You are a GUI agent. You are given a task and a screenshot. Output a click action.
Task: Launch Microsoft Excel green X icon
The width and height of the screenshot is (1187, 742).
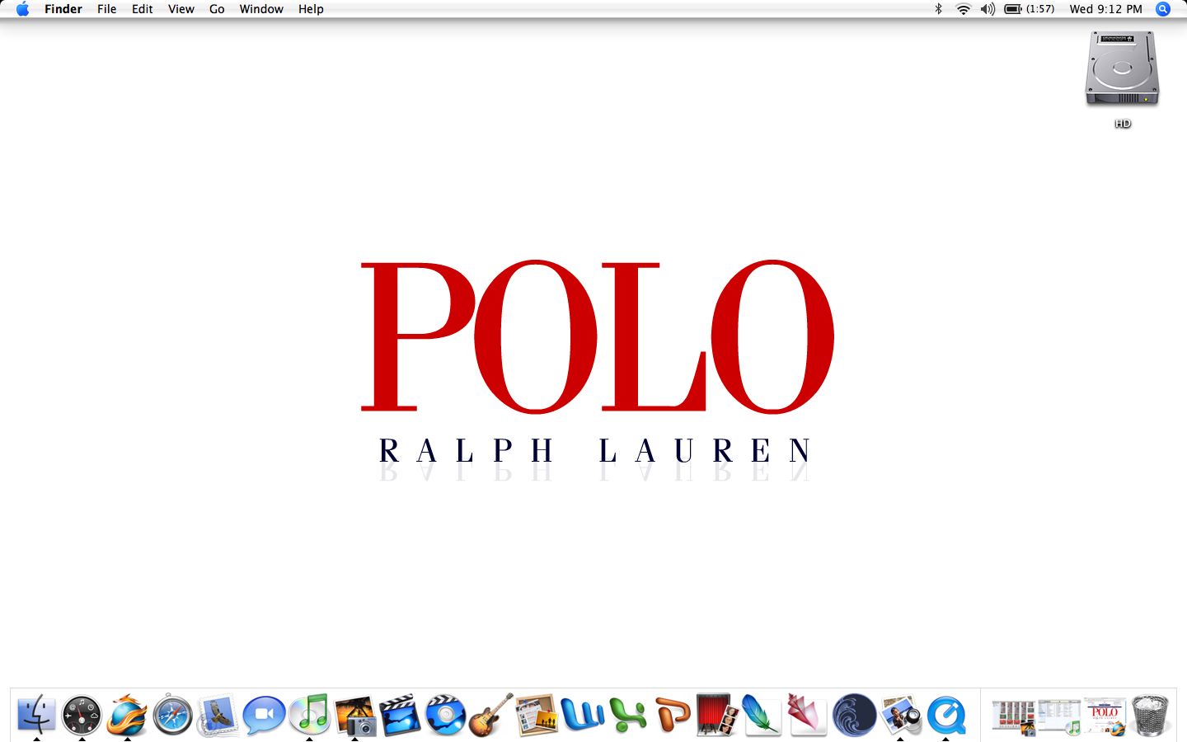point(628,715)
